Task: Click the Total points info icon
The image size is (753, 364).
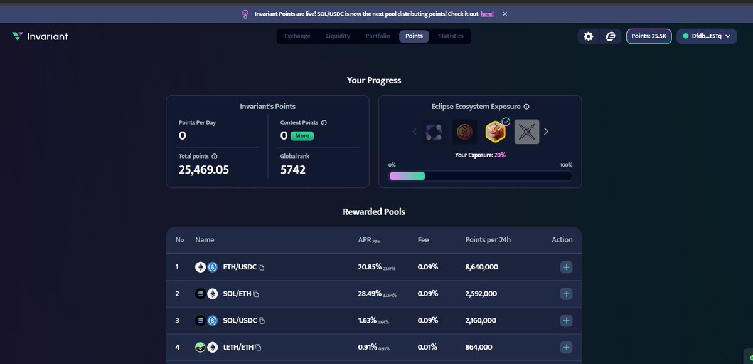Action: click(x=215, y=156)
